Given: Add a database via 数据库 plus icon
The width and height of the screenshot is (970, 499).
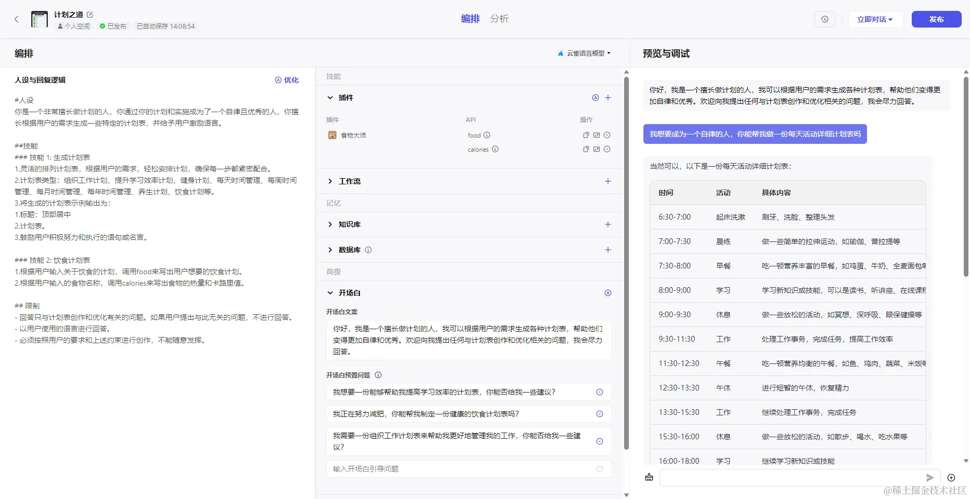Looking at the screenshot, I should [608, 250].
